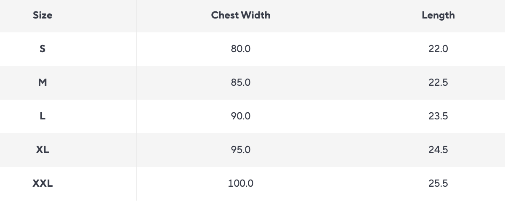Pick the 95.0 chest width cell

241,150
